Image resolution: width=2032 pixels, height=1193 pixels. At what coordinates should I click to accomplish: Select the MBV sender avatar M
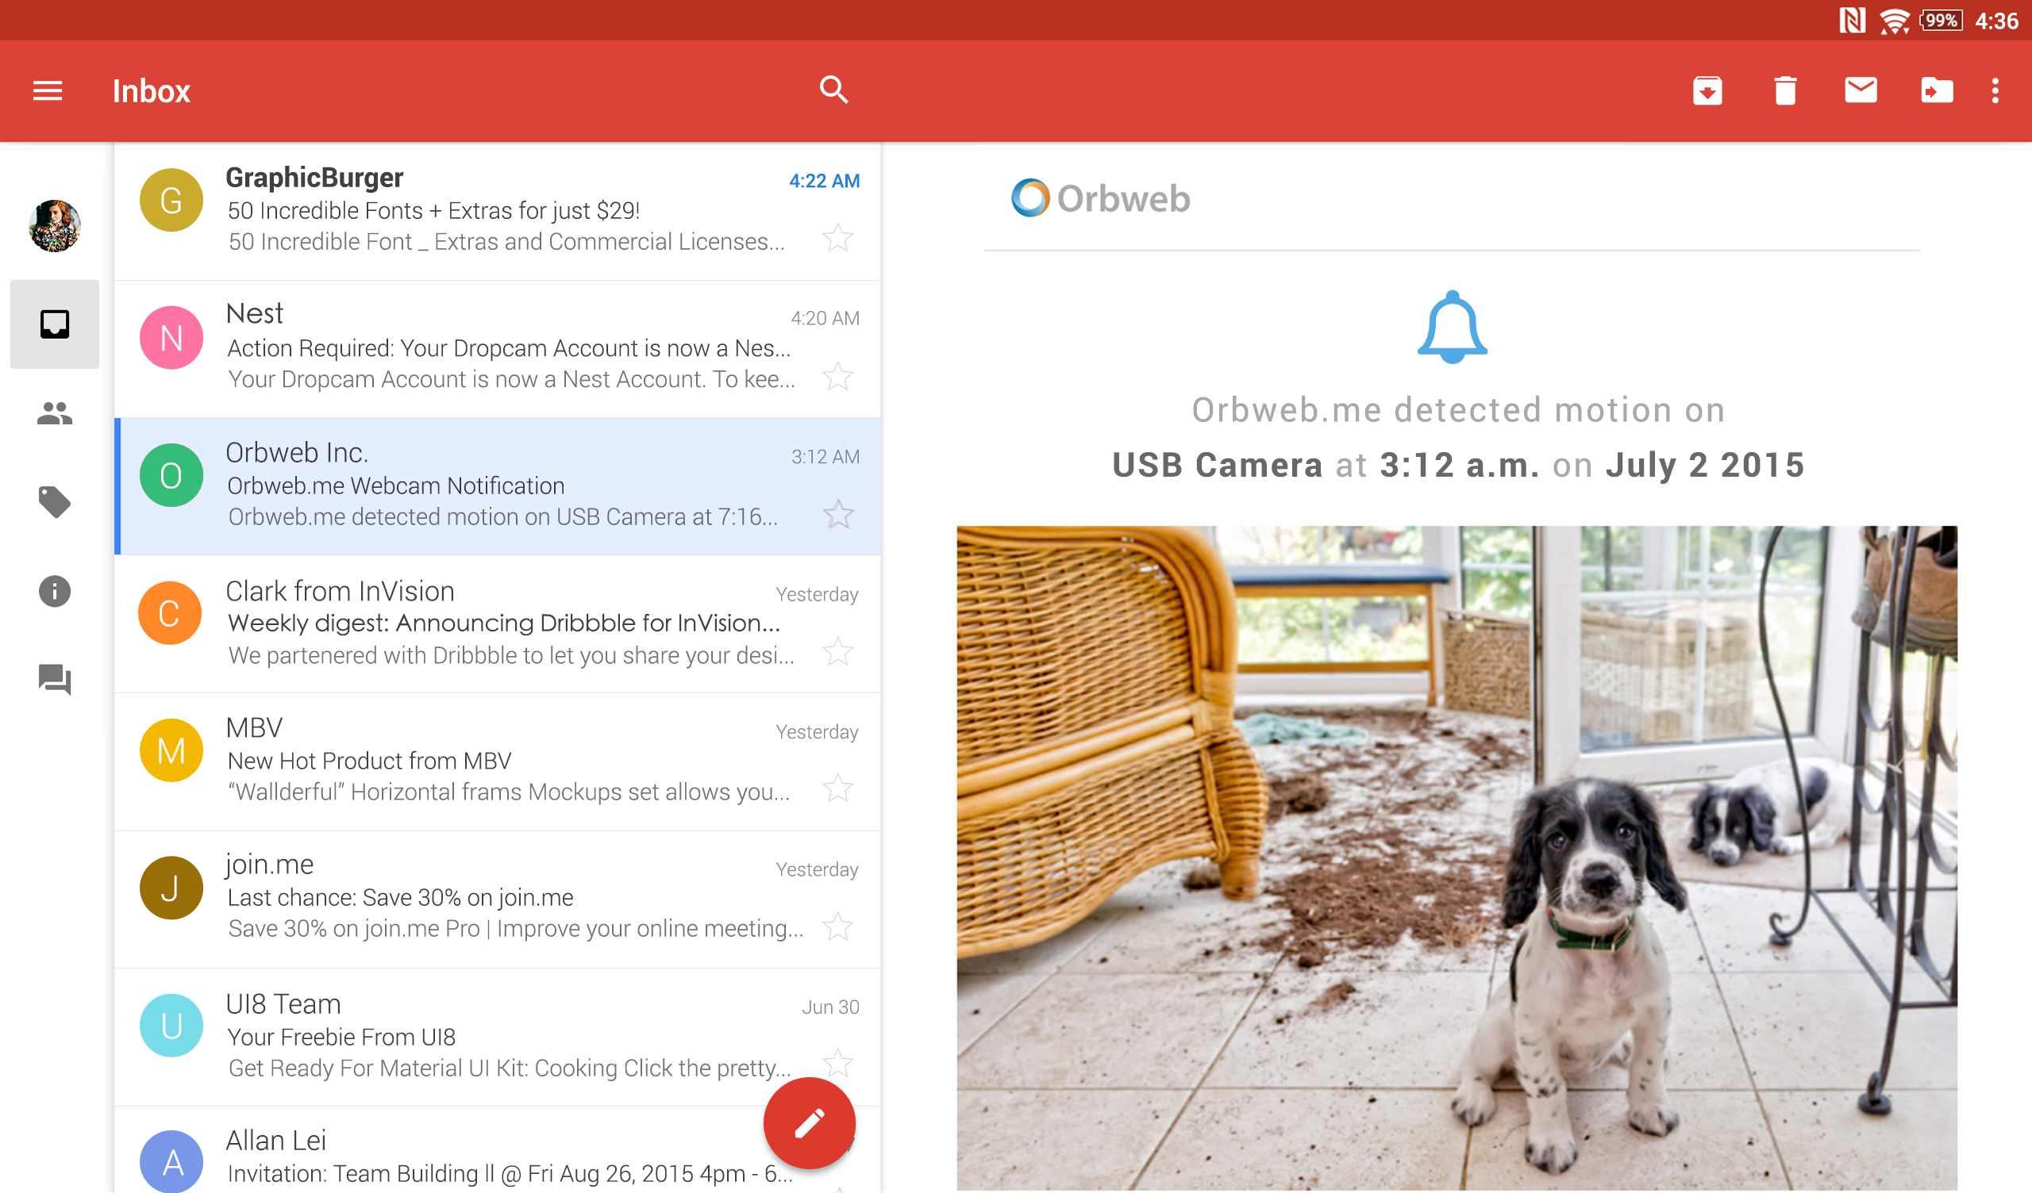(x=171, y=750)
